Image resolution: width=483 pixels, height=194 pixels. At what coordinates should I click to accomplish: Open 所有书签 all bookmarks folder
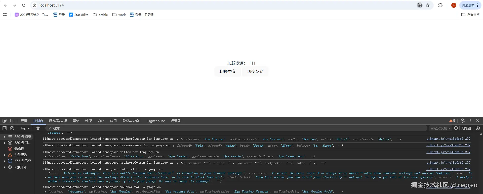point(470,15)
